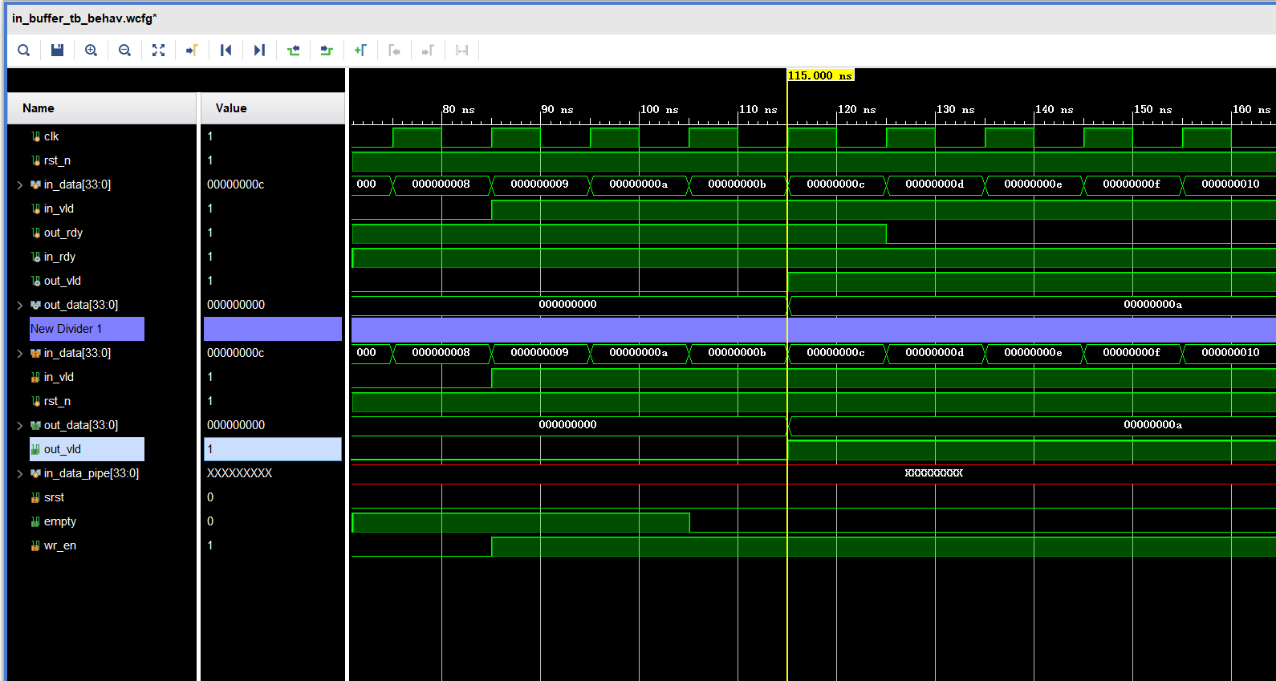The image size is (1276, 681).
Task: Select the New Divider 1 row
Action: pos(87,329)
